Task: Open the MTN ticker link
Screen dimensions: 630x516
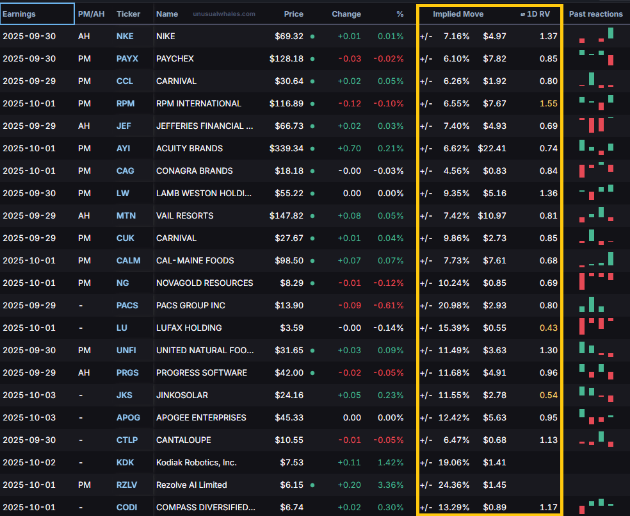Action: pyautogui.click(x=125, y=216)
